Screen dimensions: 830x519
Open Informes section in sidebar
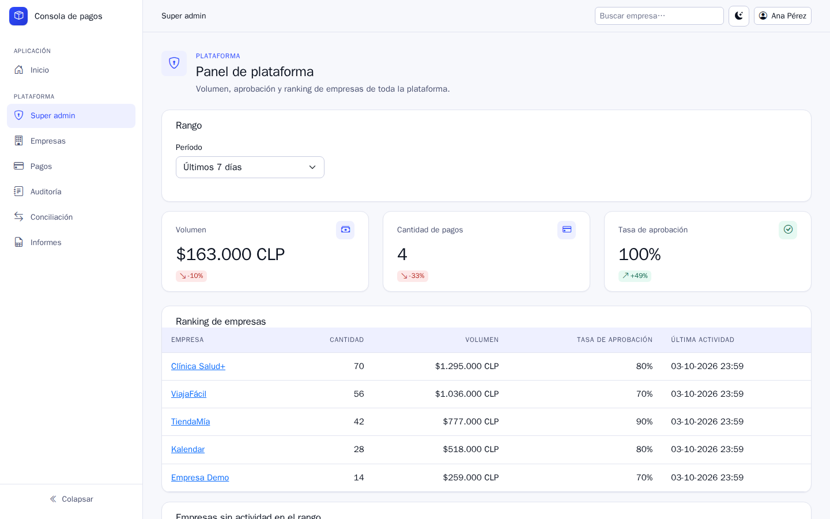[x=71, y=242]
